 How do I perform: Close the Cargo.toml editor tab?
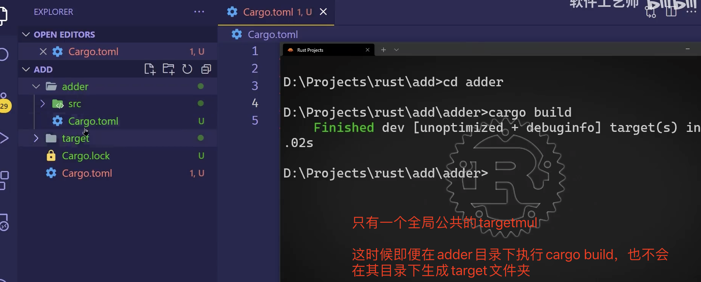coord(323,12)
